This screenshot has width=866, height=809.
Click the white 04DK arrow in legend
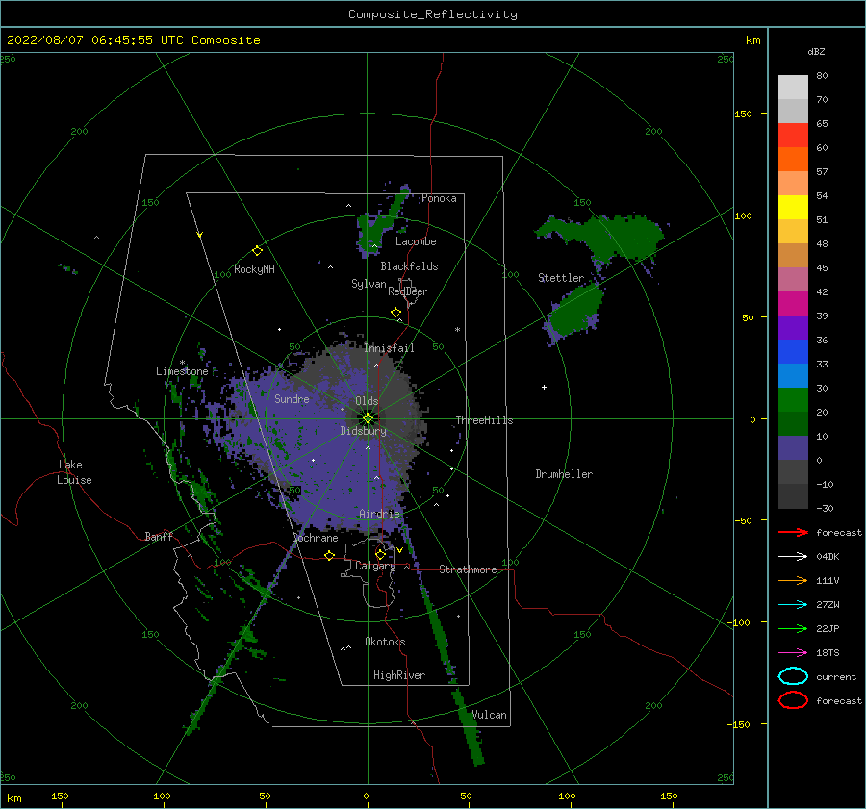click(793, 557)
